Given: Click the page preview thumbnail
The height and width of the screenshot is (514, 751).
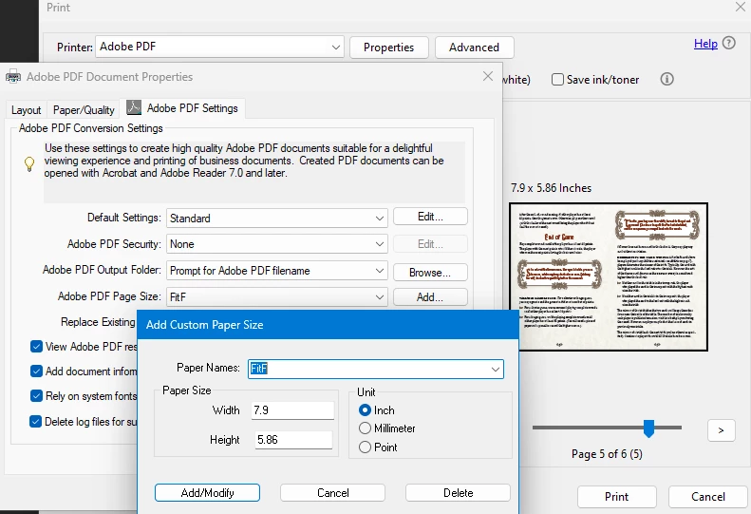Looking at the screenshot, I should click(x=609, y=276).
